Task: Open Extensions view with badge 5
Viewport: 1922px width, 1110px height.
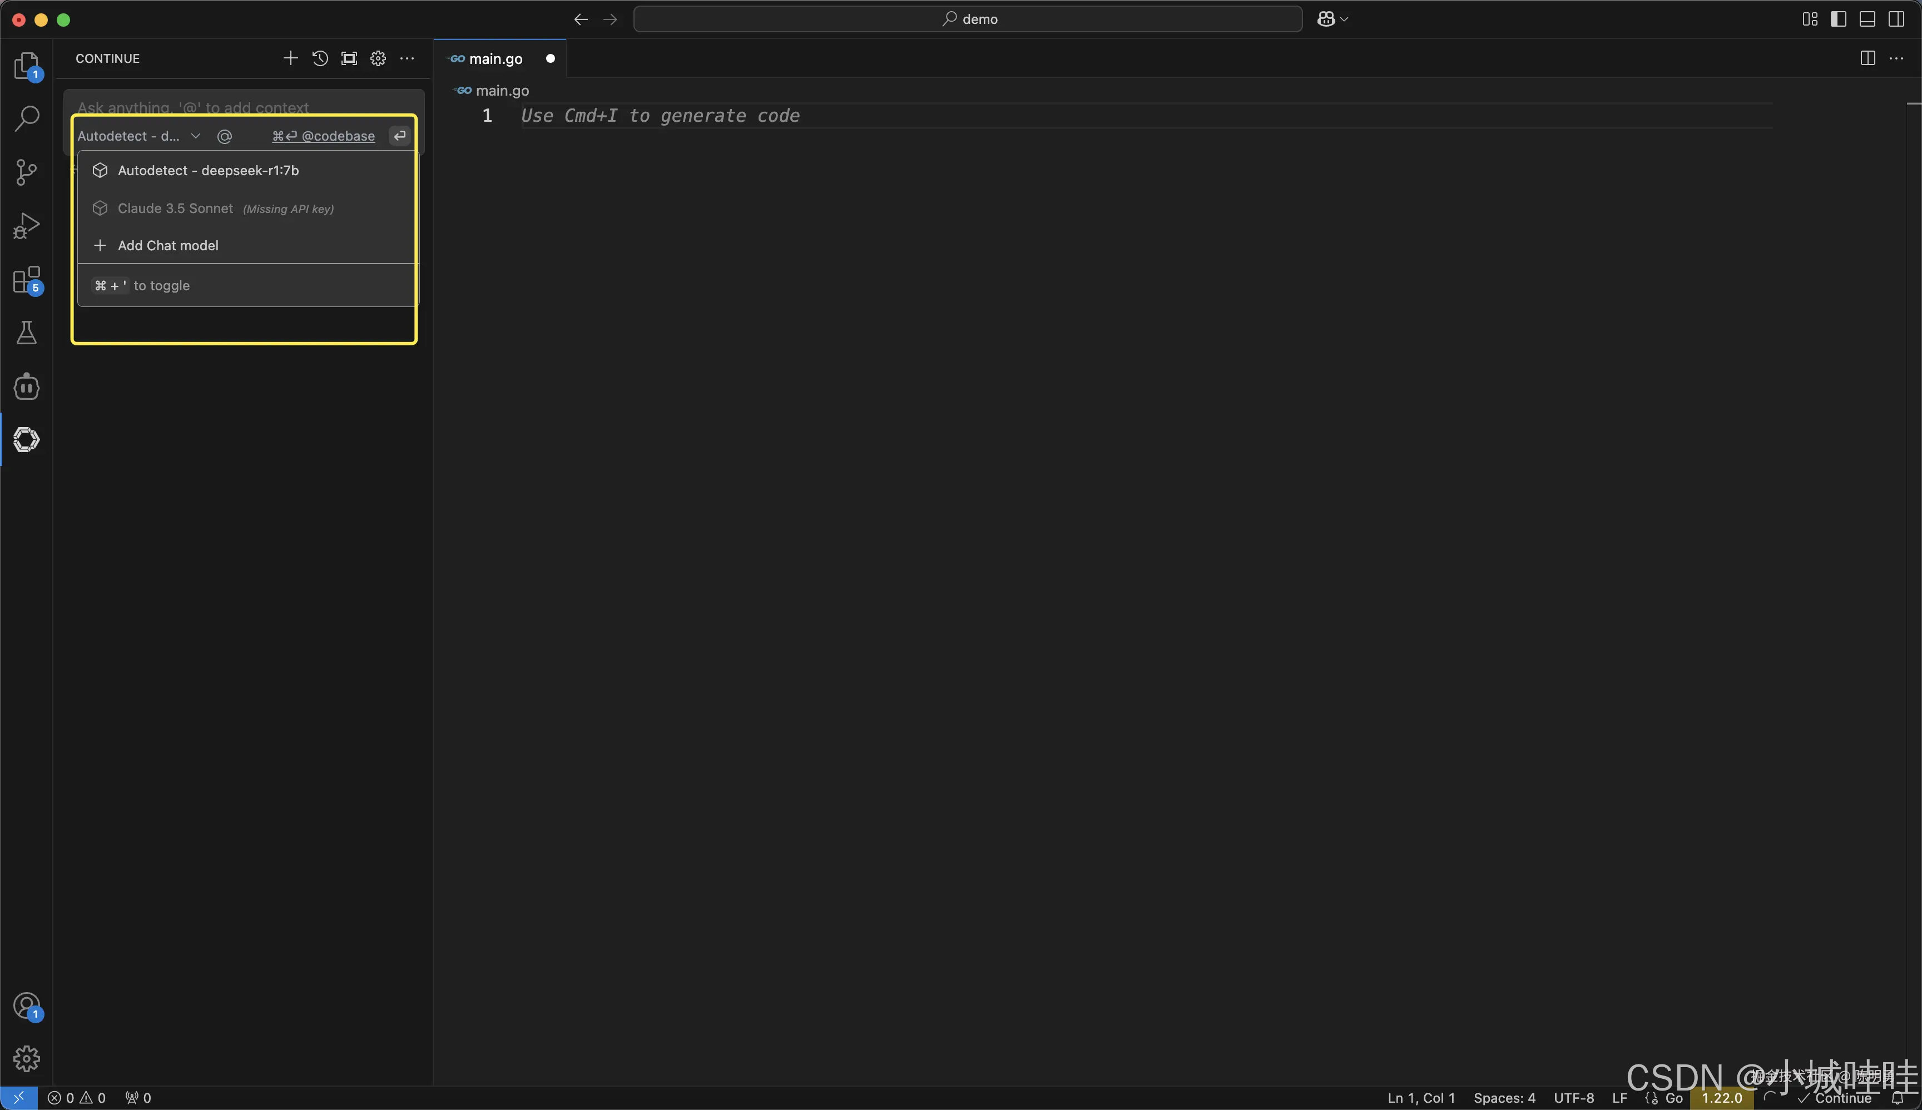Action: (27, 280)
